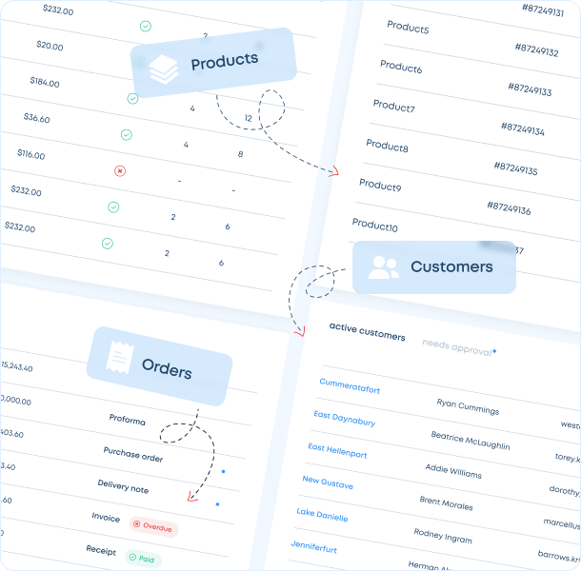
Task: Switch to the needs approval tab
Action: point(457,347)
